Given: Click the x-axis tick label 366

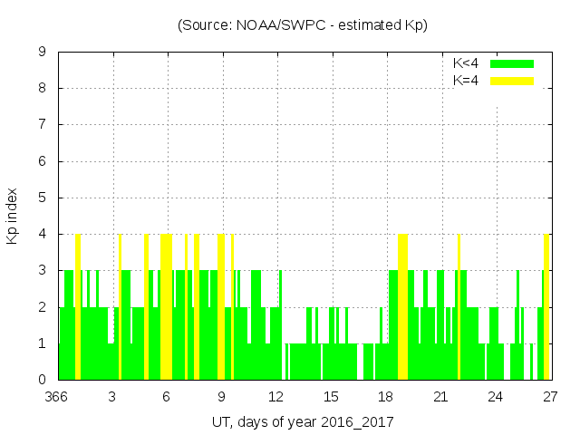Looking at the screenshot, I should point(59,396).
